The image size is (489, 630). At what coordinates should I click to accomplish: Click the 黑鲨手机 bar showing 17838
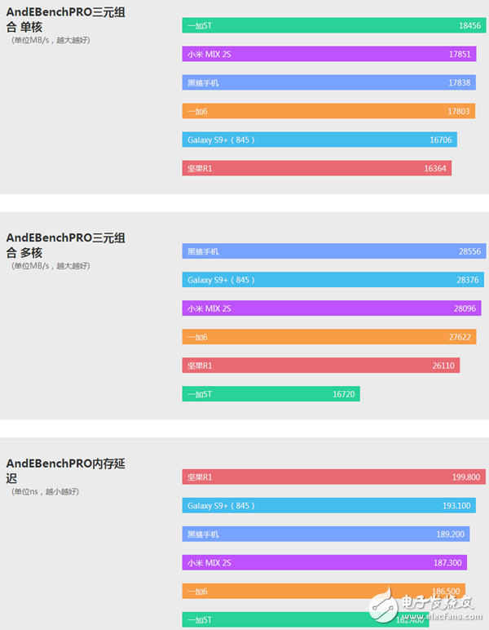tap(328, 82)
